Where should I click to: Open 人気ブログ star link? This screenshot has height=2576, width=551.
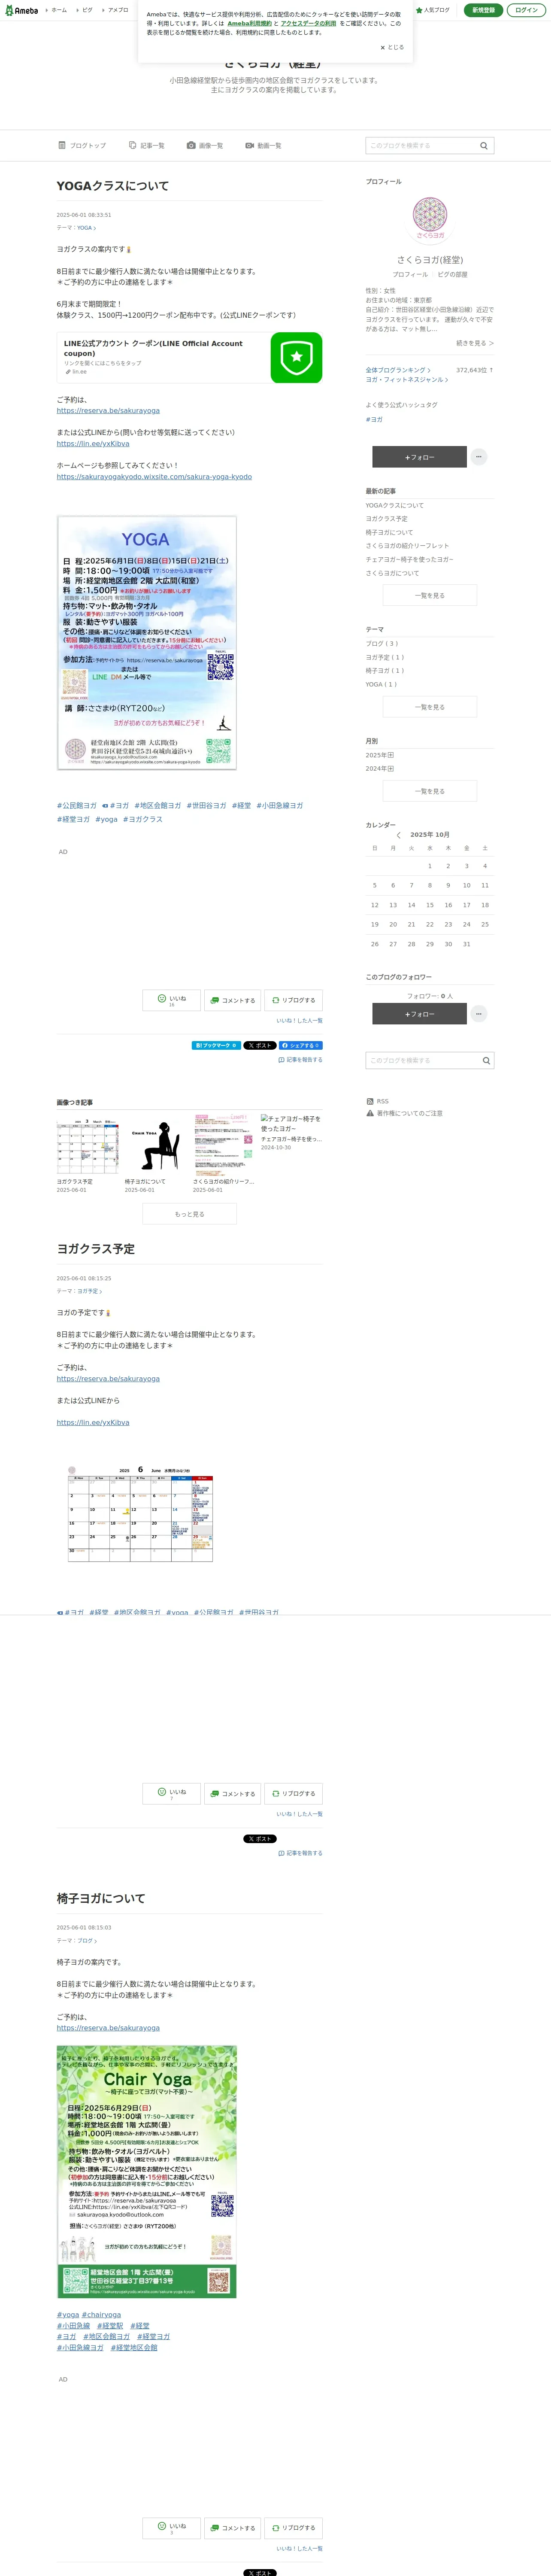click(x=433, y=10)
